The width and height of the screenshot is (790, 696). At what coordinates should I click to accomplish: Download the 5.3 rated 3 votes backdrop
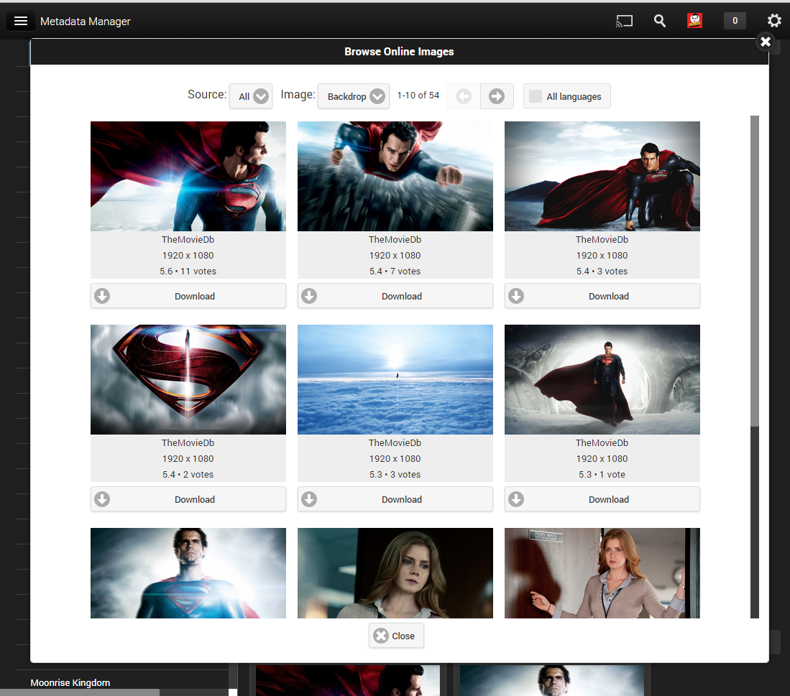(395, 499)
